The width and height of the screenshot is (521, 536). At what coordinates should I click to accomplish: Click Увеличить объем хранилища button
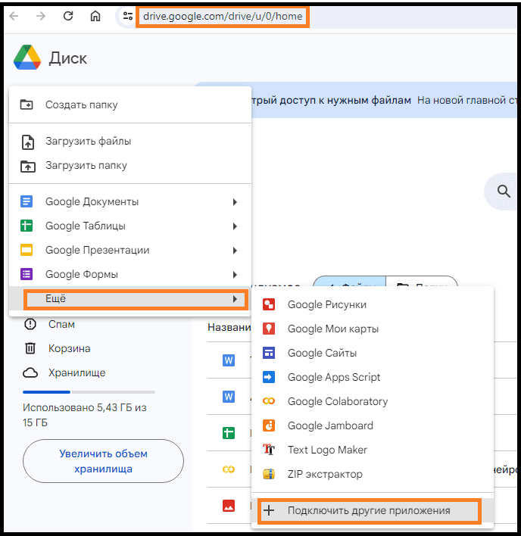103,461
